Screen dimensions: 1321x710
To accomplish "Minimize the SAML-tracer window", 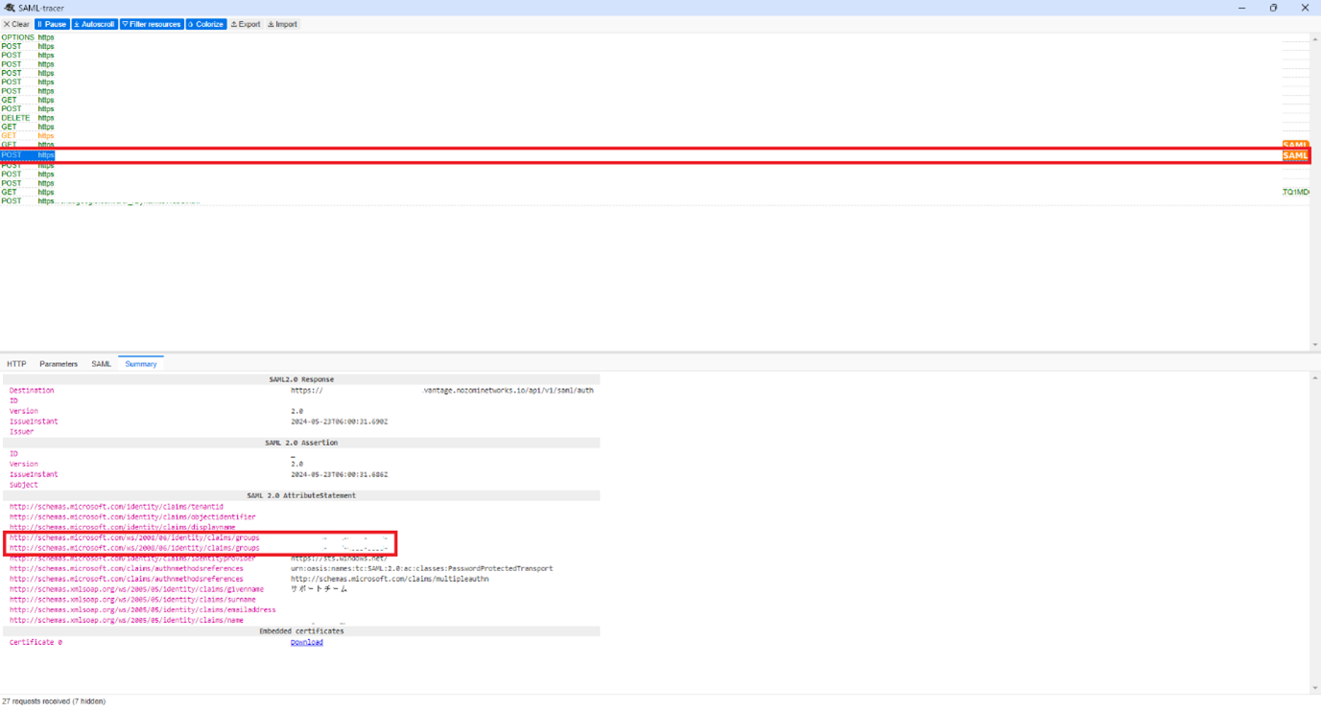I will tap(1241, 8).
